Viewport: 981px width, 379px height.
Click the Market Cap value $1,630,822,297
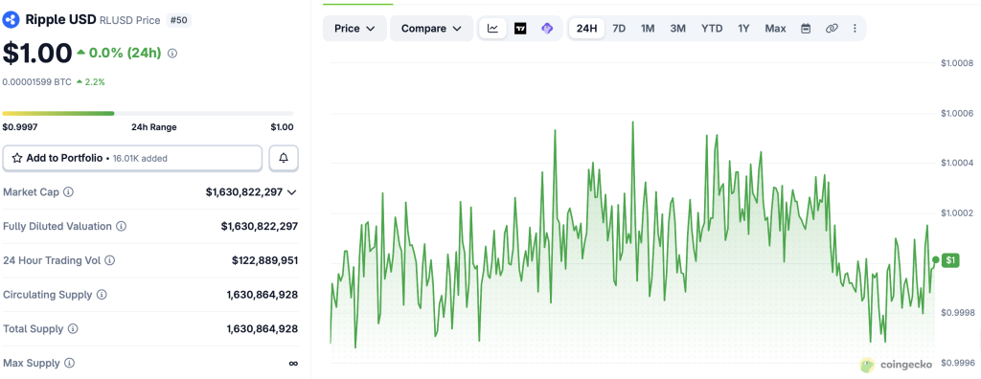pyautogui.click(x=244, y=192)
